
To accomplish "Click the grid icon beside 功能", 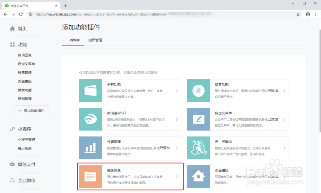I will click(x=13, y=45).
